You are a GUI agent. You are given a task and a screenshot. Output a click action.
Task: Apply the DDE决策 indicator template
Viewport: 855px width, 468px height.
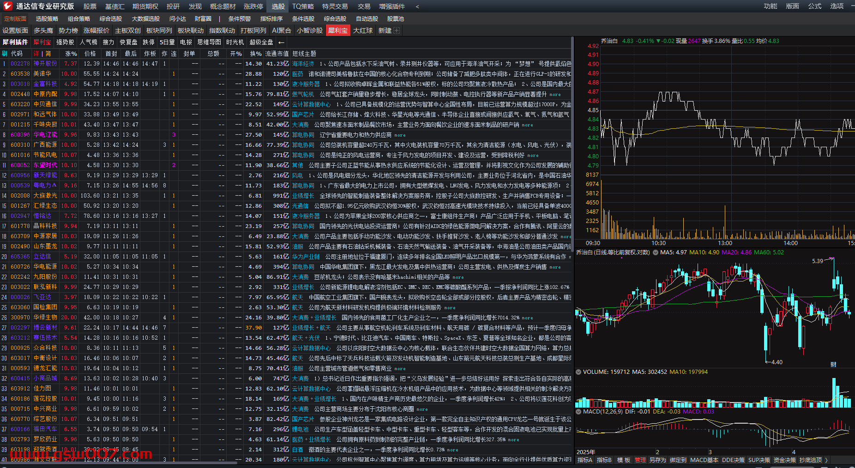pyautogui.click(x=733, y=460)
